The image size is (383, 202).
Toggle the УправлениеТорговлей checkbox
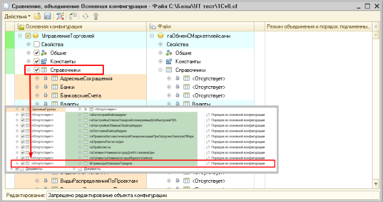28,36
